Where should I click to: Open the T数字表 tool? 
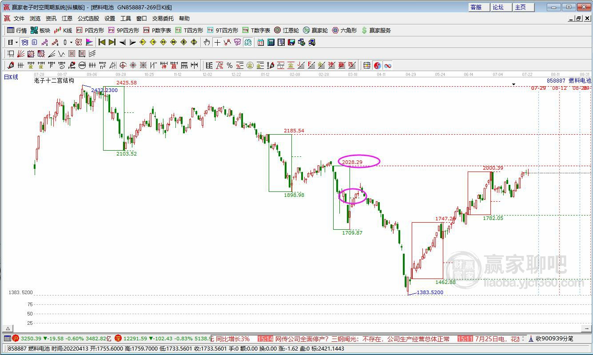(x=256, y=30)
